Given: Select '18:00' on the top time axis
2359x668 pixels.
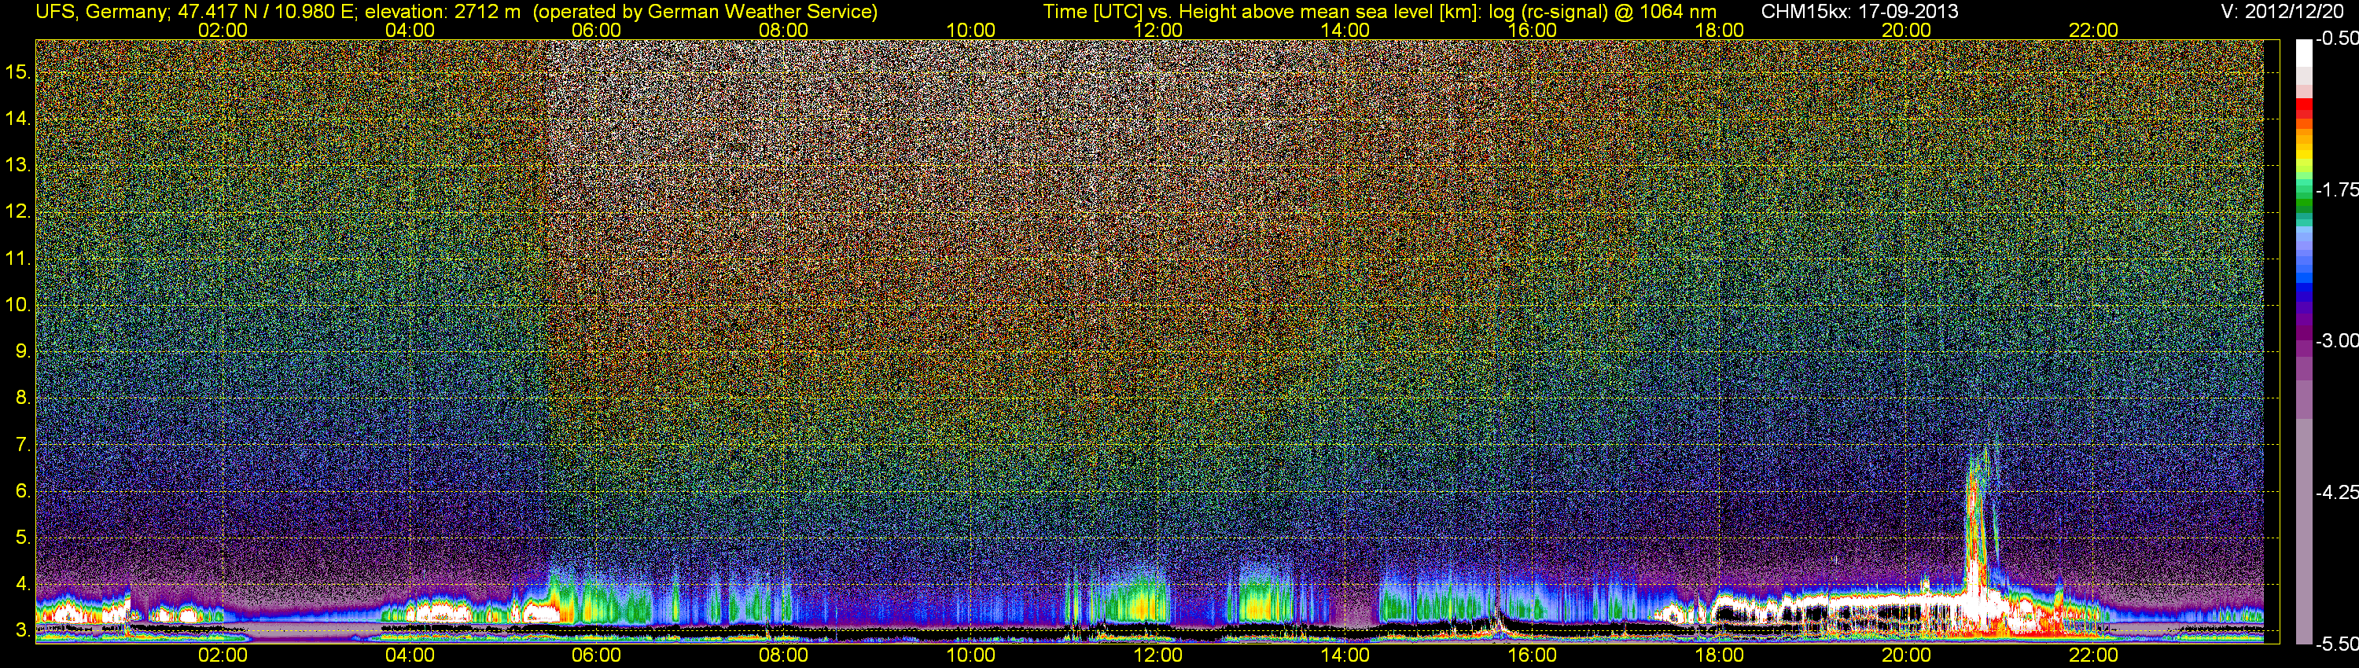Looking at the screenshot, I should point(1719,30).
